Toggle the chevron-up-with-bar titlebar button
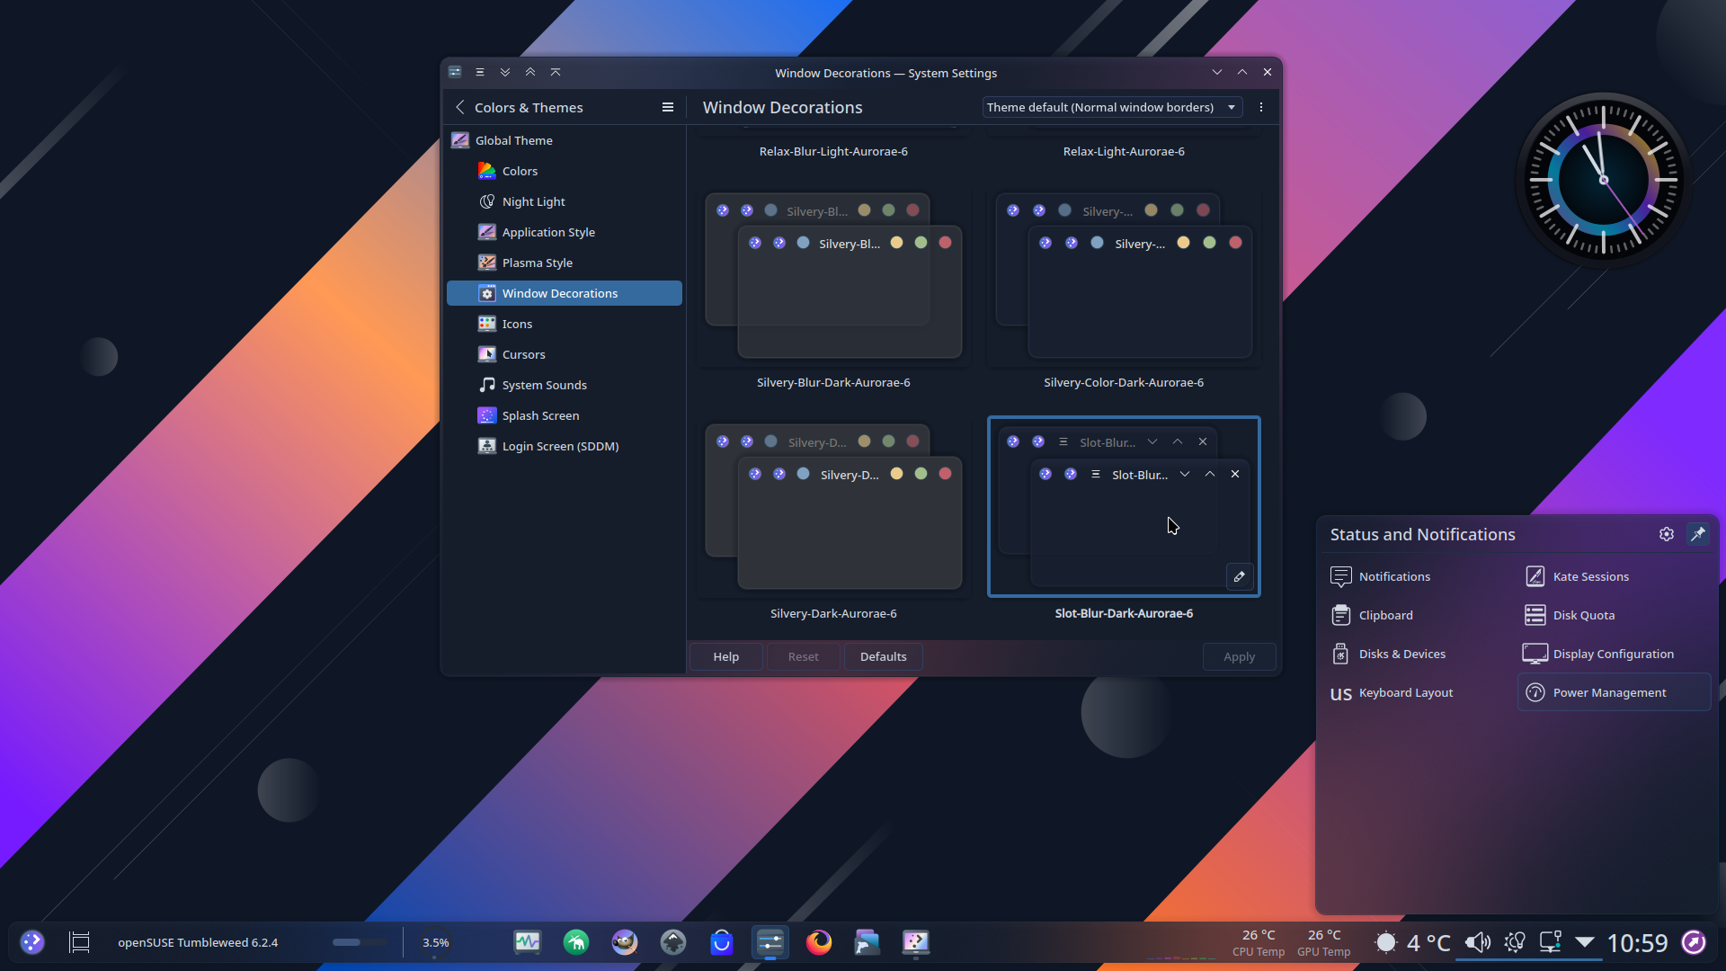 point(556,72)
